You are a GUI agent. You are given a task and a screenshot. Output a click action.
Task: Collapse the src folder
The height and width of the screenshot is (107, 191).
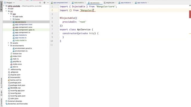6,11
